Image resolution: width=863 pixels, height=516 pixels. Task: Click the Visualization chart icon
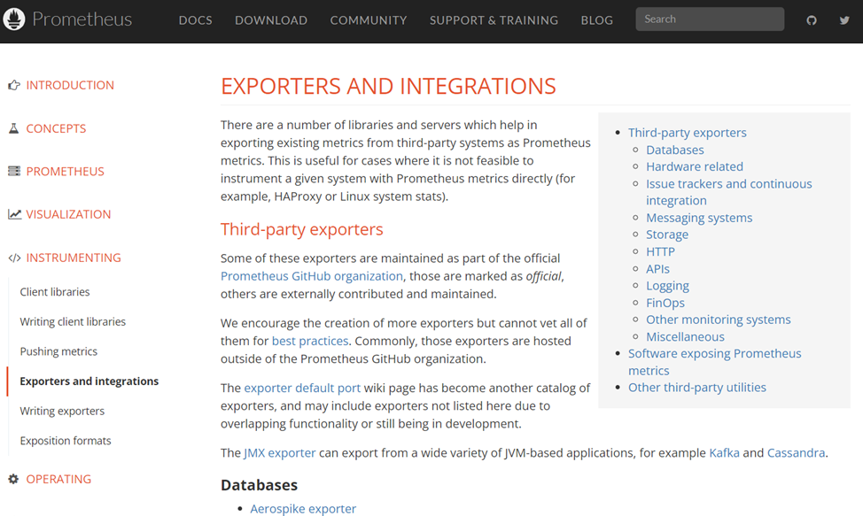point(14,214)
